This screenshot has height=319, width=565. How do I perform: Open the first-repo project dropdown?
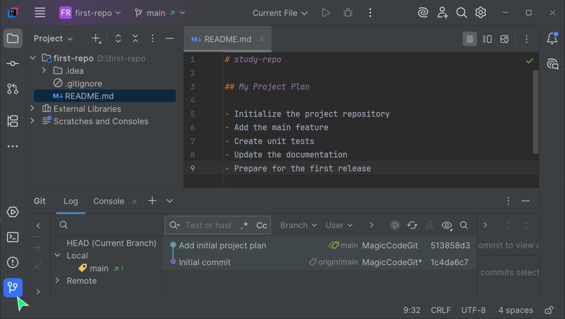(90, 13)
